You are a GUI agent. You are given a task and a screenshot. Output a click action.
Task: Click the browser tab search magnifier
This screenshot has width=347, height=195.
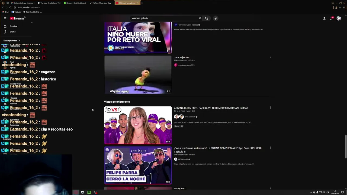click(333, 3)
